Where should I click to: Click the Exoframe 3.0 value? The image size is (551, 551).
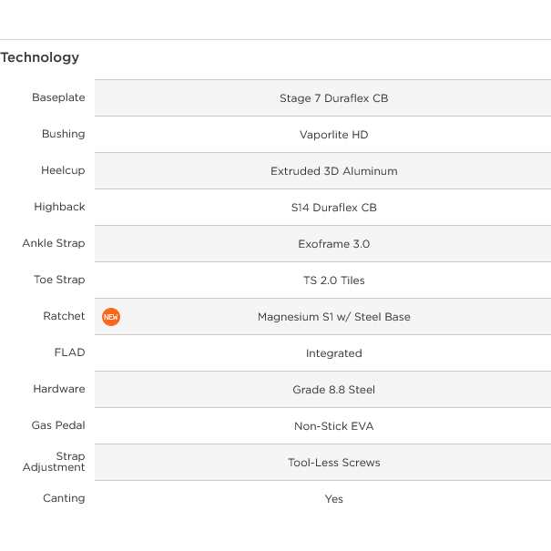click(x=334, y=244)
